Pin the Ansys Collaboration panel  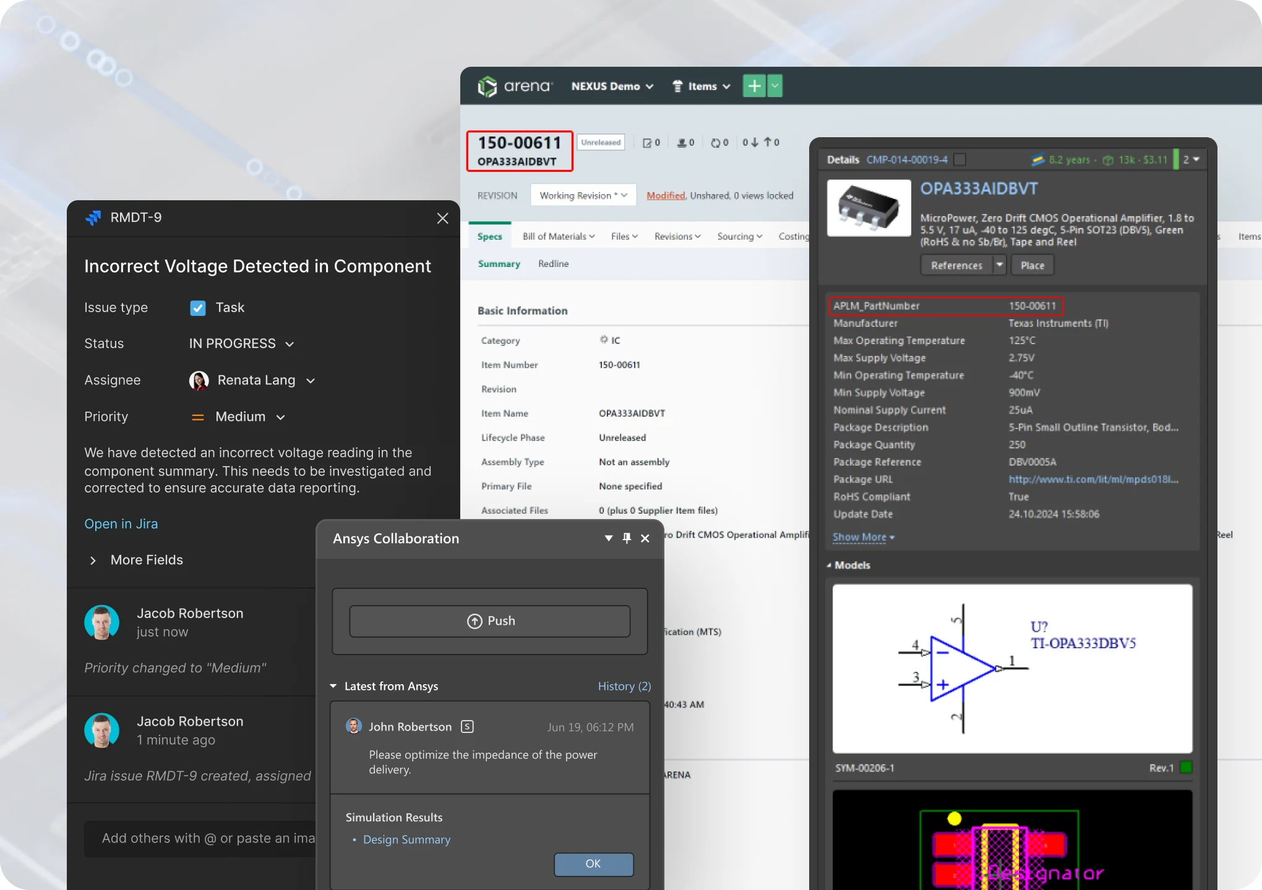[x=627, y=538]
